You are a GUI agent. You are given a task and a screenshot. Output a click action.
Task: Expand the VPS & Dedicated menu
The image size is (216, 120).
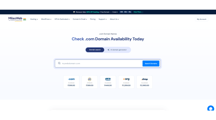[62, 19]
